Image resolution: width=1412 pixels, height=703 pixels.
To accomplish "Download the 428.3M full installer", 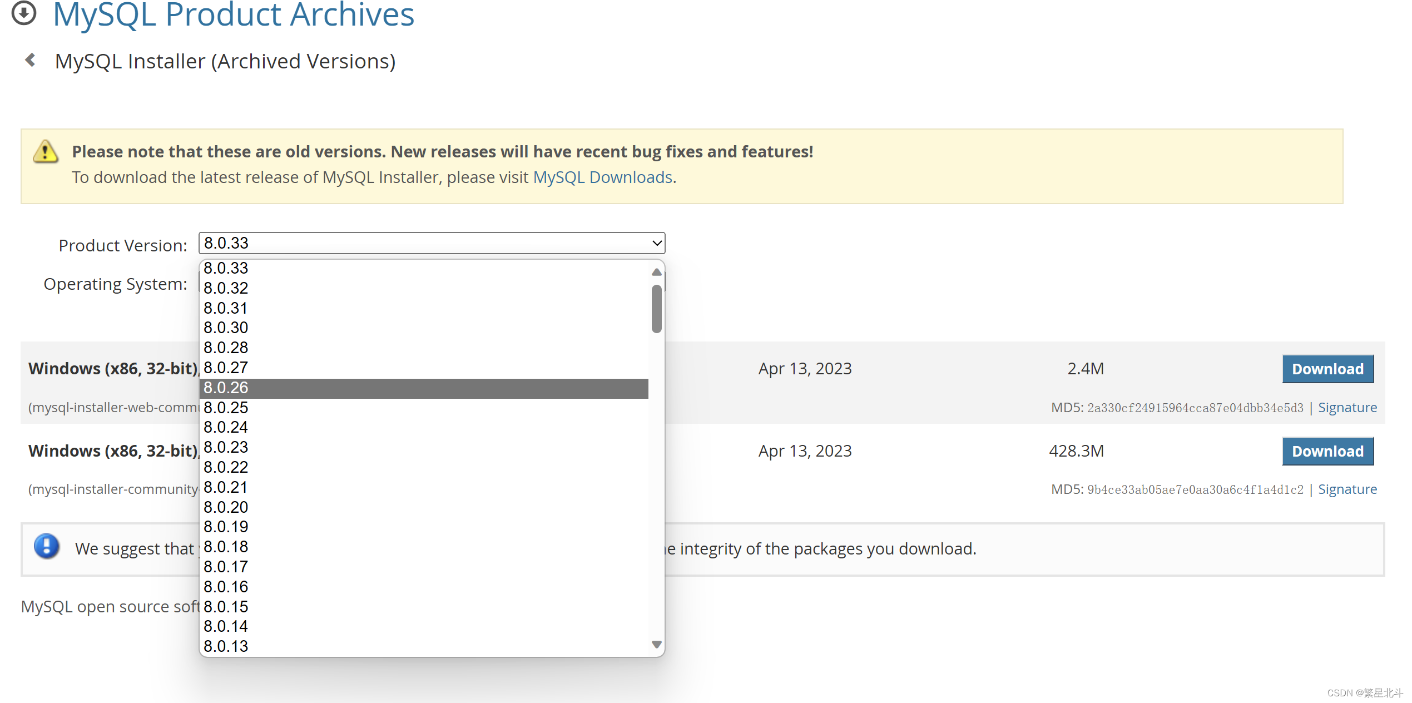I will (1327, 451).
